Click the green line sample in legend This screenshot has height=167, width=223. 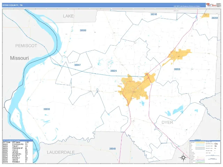click(200, 162)
